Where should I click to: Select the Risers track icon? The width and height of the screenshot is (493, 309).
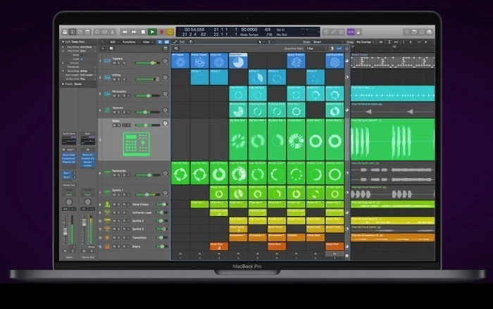107,246
